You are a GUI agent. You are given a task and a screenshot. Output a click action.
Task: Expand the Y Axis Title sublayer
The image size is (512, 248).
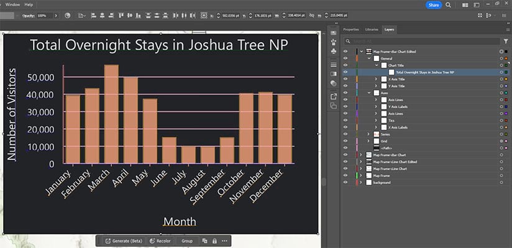[x=376, y=86]
